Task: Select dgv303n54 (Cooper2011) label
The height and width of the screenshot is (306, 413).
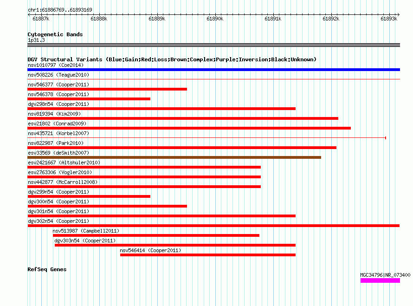Action: tap(85, 241)
